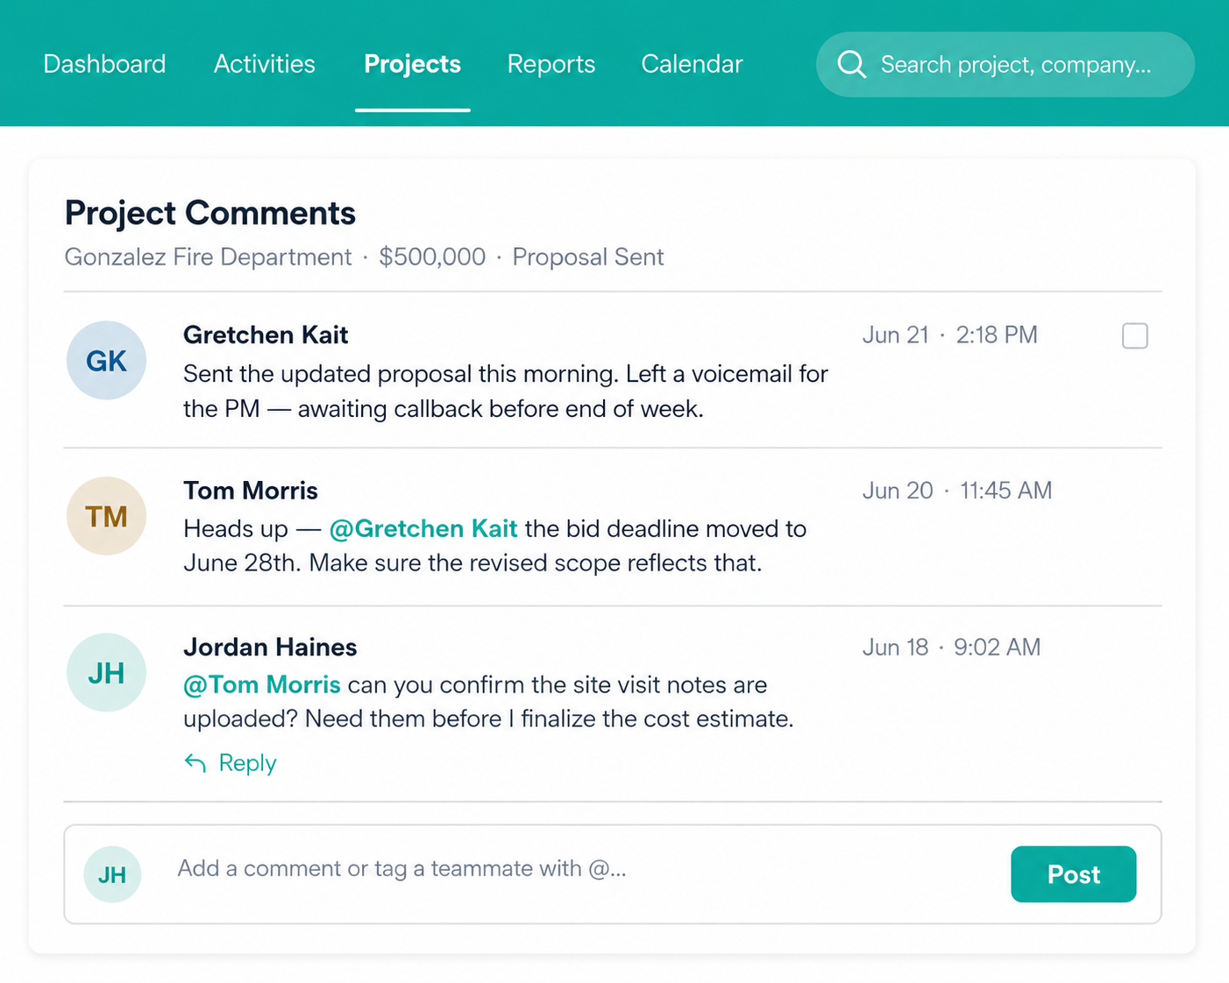
Task: Click Gretchen Kait's GK avatar
Action: [x=106, y=360]
